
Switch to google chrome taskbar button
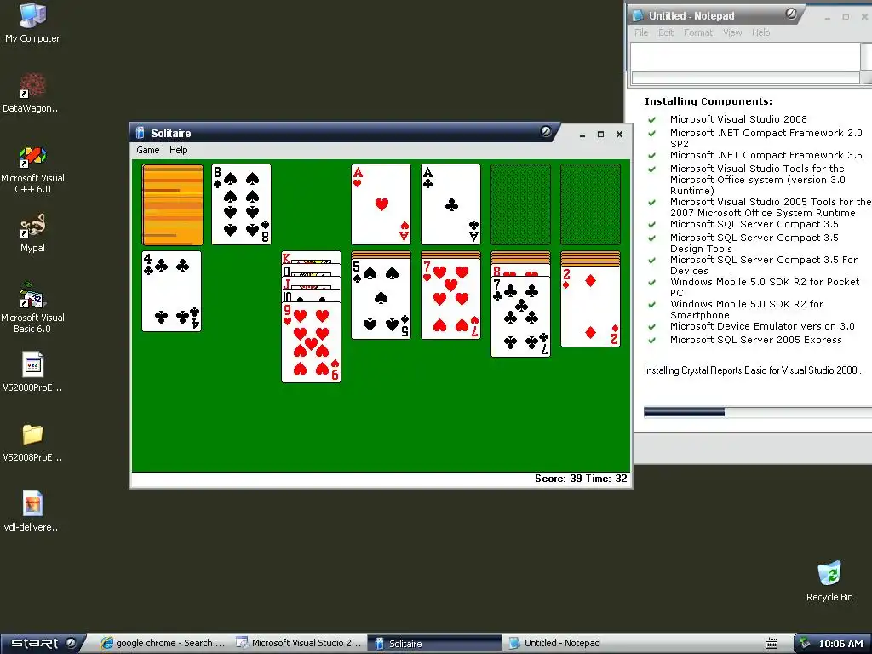[163, 644]
